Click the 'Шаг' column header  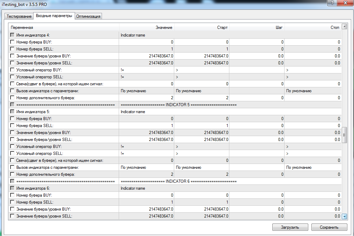(x=279, y=27)
